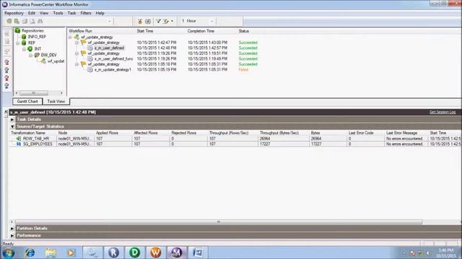The width and height of the screenshot is (462, 259).
Task: Click the Status column header
Action: [x=244, y=31]
